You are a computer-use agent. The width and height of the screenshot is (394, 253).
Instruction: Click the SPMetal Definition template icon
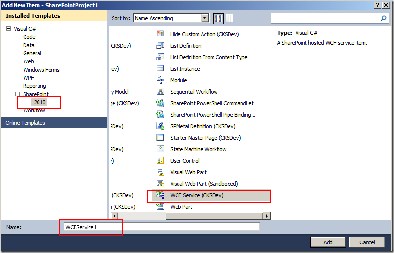tap(160, 126)
